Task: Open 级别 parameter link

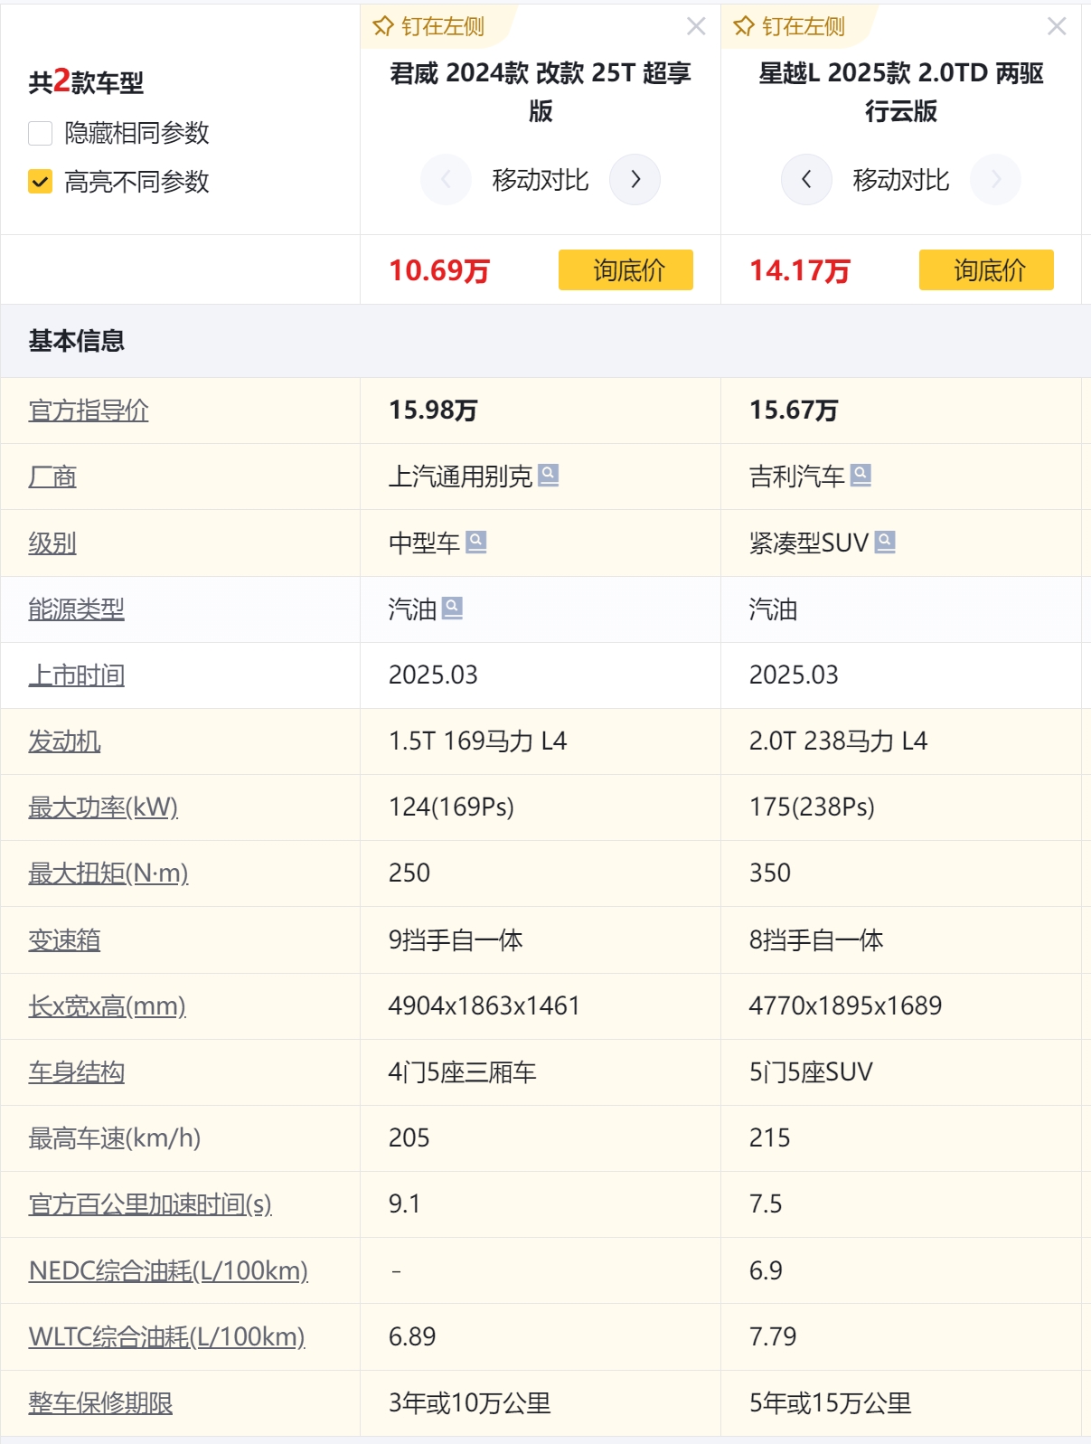Action: point(52,543)
